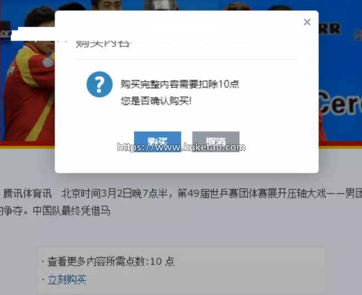Cancel using the grey 取消 button
The height and width of the screenshot is (295, 362).
(215, 142)
